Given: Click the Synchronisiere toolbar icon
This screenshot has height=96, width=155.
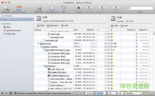Looking at the screenshot, I should point(19,8).
